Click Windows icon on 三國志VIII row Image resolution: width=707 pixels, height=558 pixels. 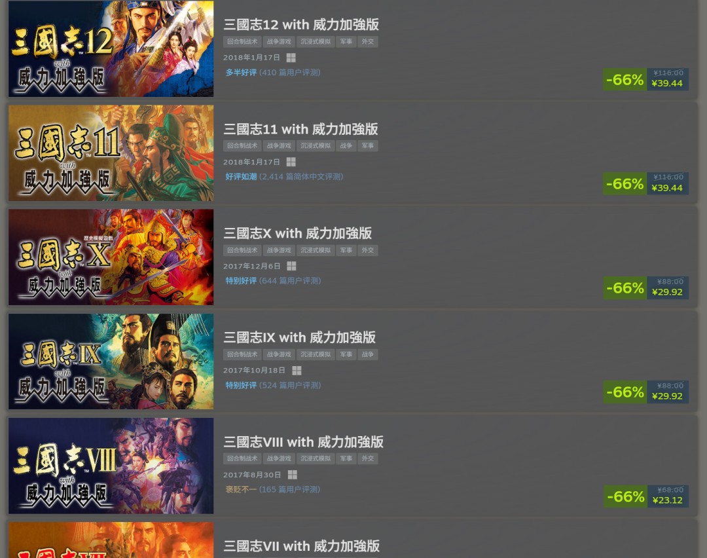[x=292, y=475]
